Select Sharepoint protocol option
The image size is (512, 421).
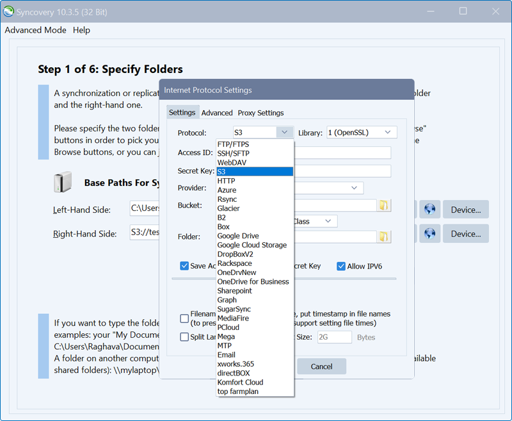coord(255,290)
